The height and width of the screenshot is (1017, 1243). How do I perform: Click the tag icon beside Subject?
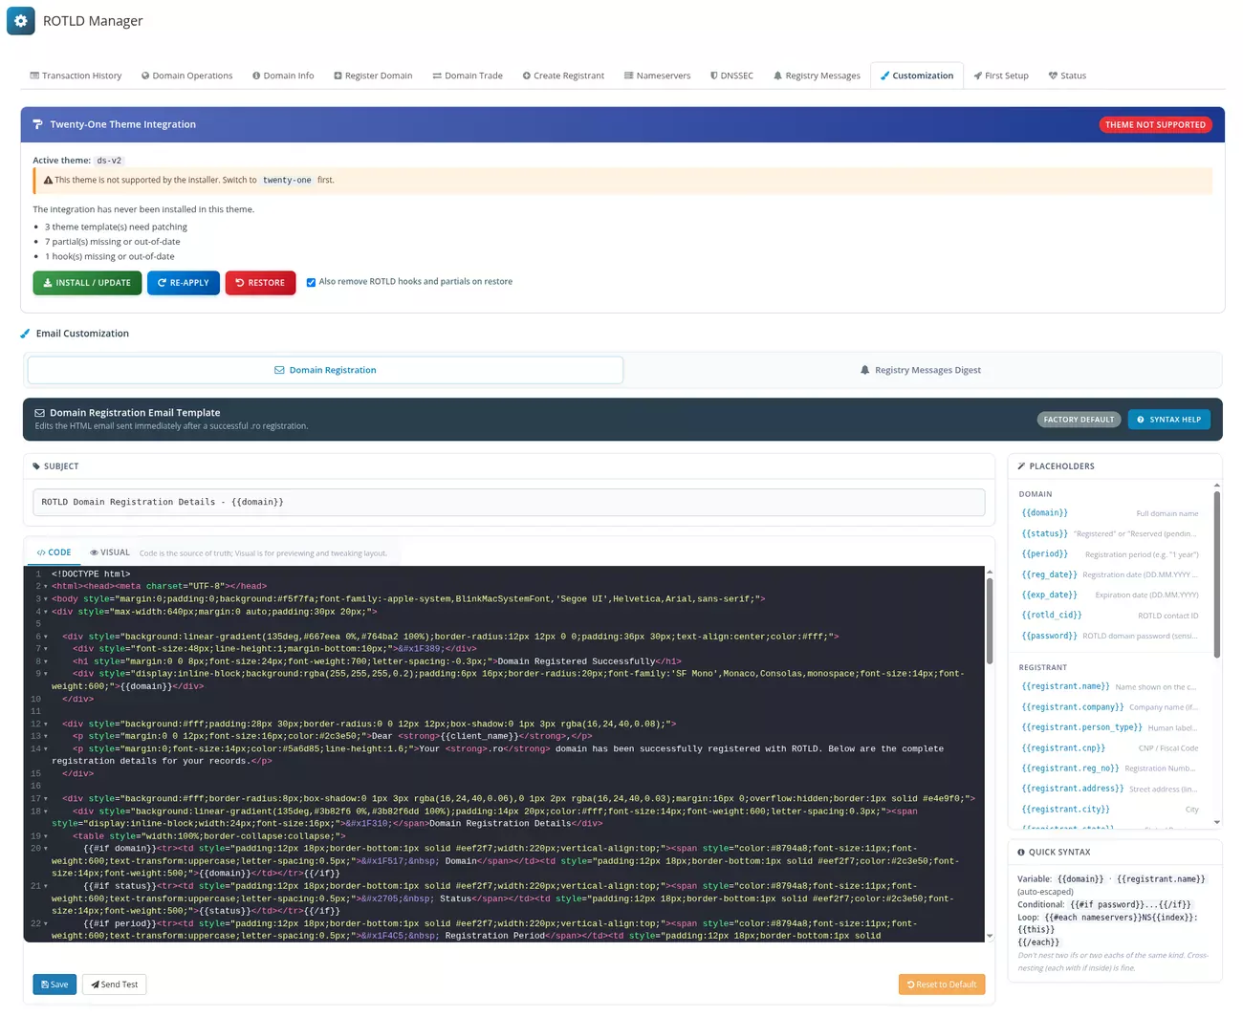pos(36,466)
